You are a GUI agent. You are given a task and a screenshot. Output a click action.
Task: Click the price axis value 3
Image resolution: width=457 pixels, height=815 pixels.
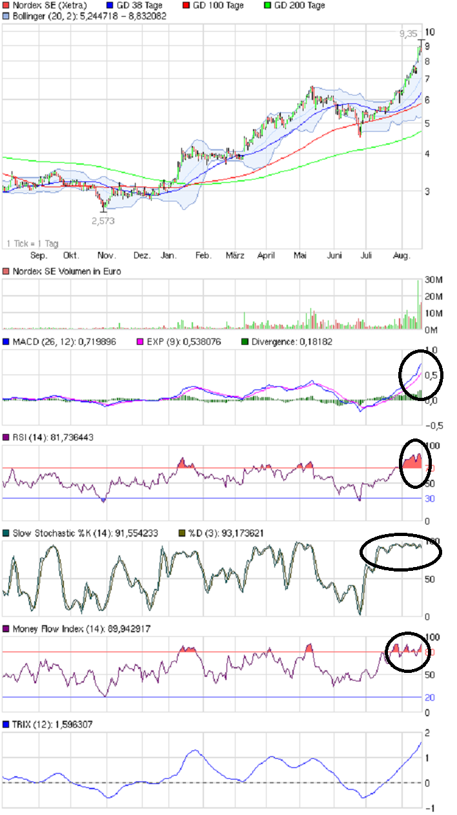tap(427, 192)
